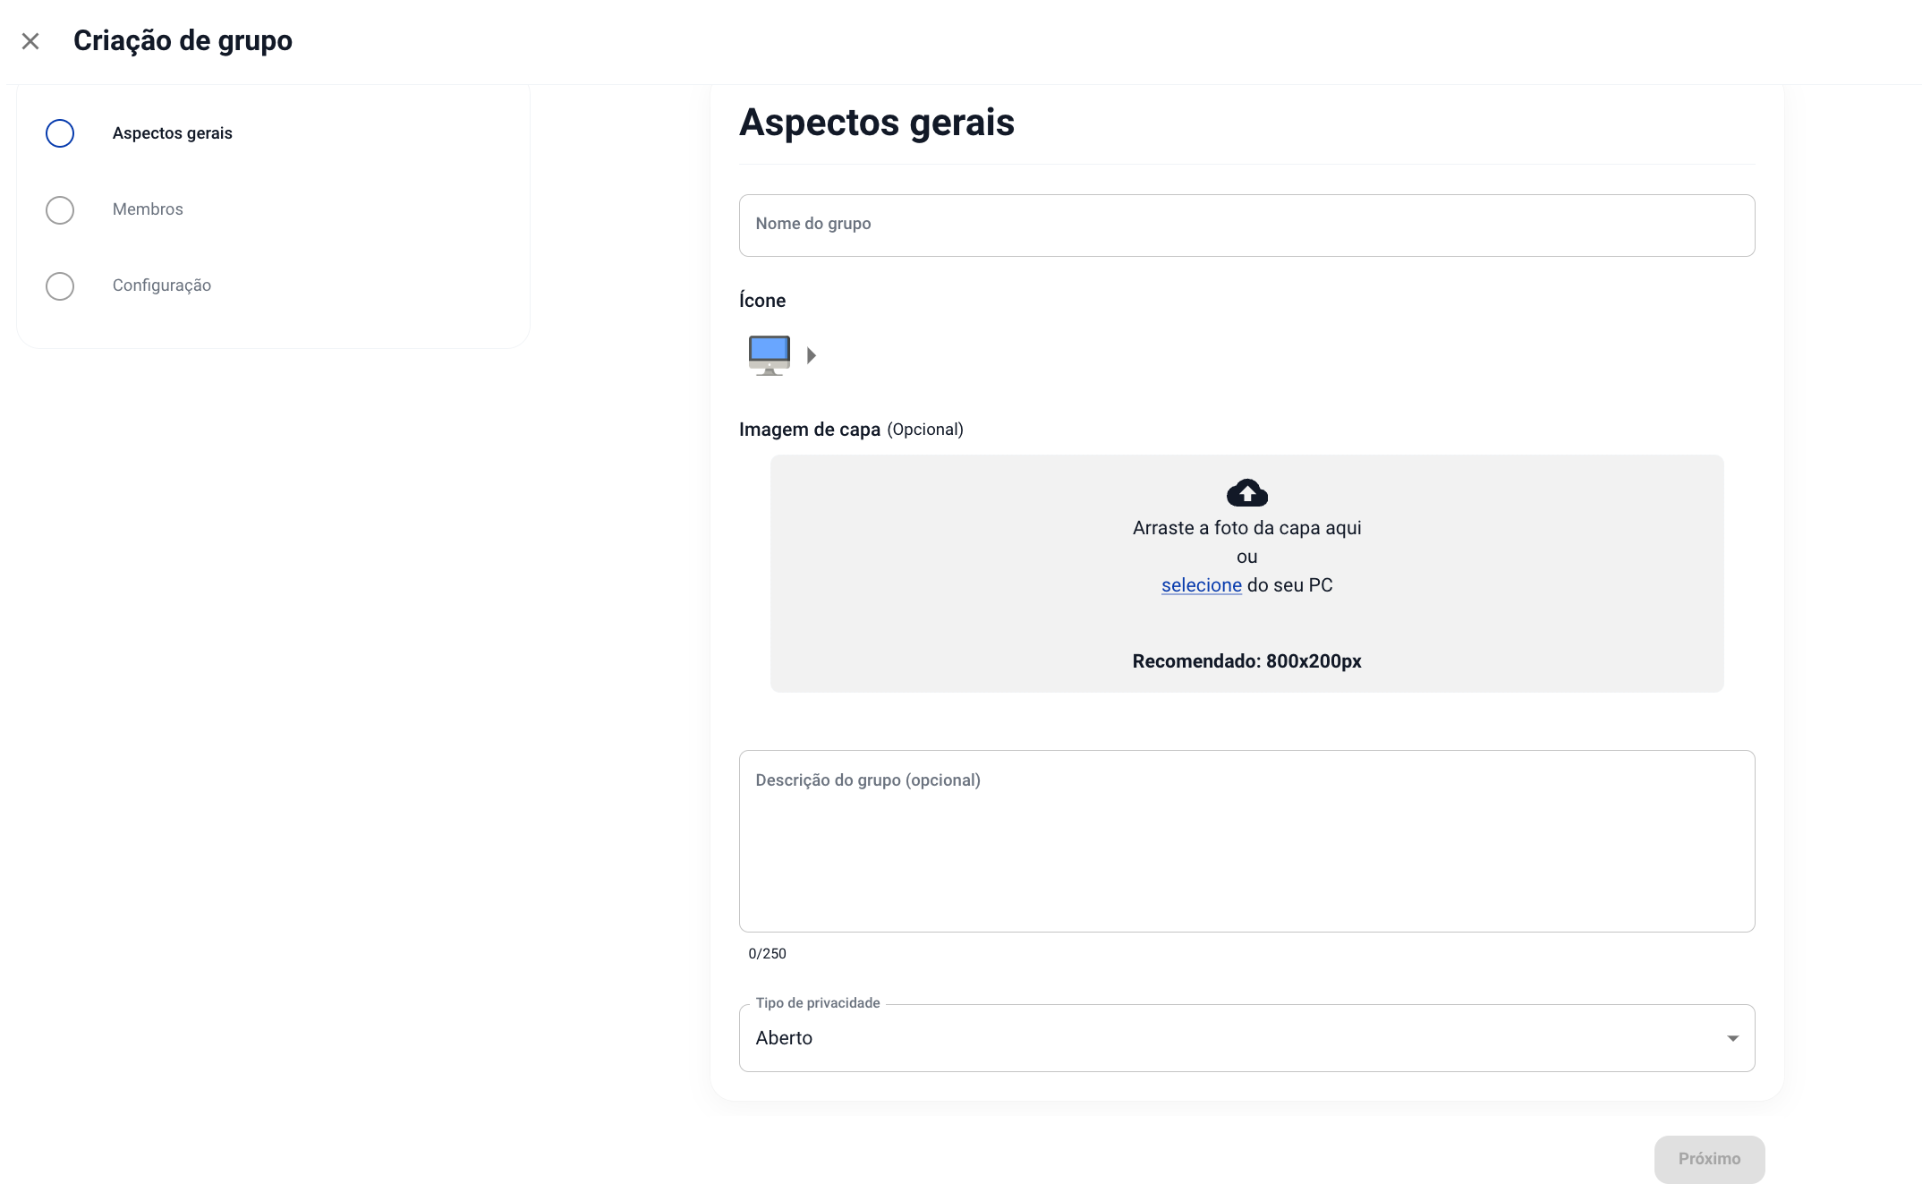
Task: Open the Tipo de privacidade dropdown
Action: pyautogui.click(x=1235, y=1038)
